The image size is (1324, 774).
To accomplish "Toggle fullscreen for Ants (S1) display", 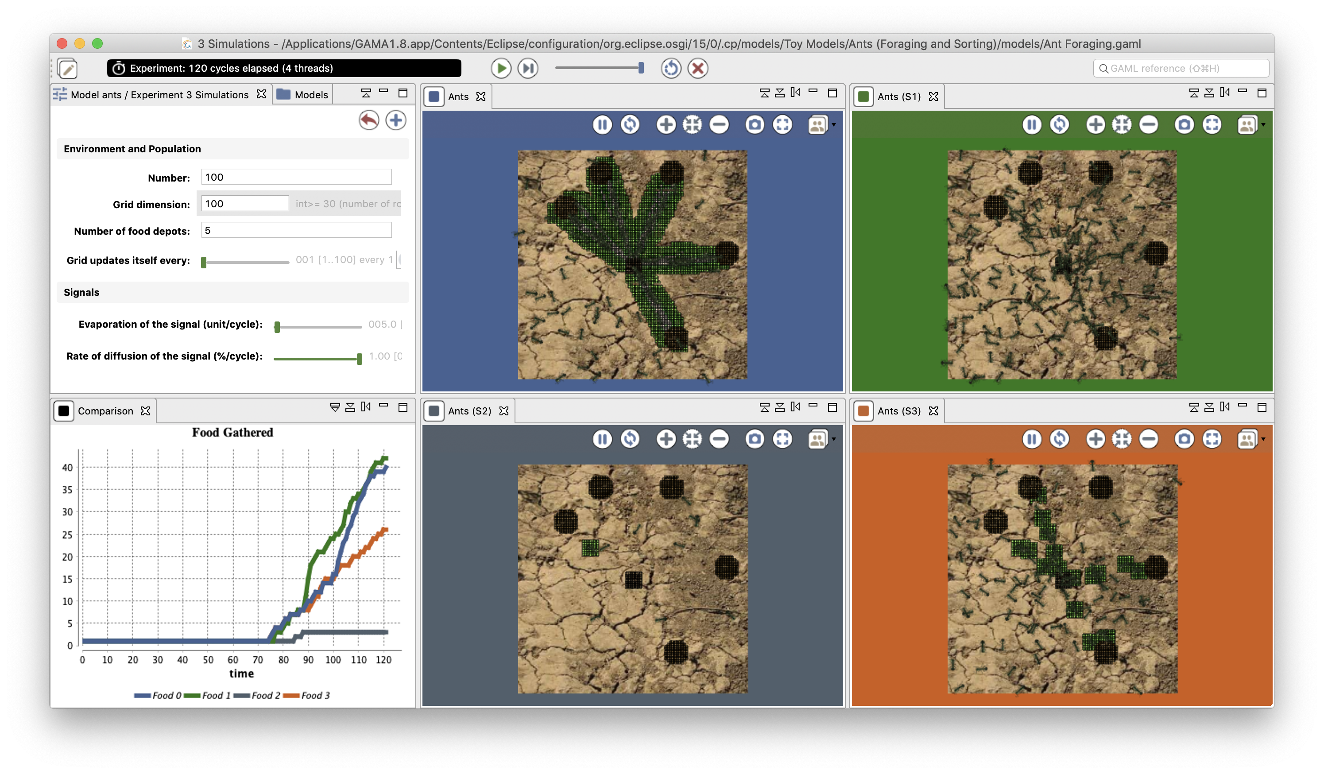I will click(x=1212, y=125).
